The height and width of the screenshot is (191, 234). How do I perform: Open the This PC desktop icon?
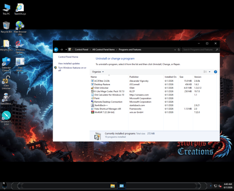pos(7,9)
